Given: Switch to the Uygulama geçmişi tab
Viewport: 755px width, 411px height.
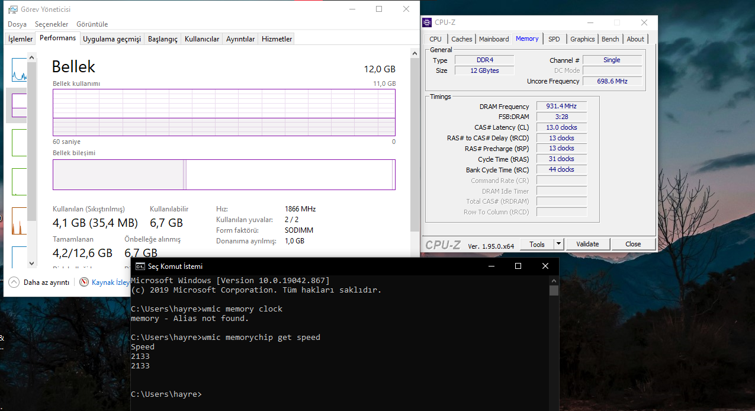Looking at the screenshot, I should pos(112,39).
